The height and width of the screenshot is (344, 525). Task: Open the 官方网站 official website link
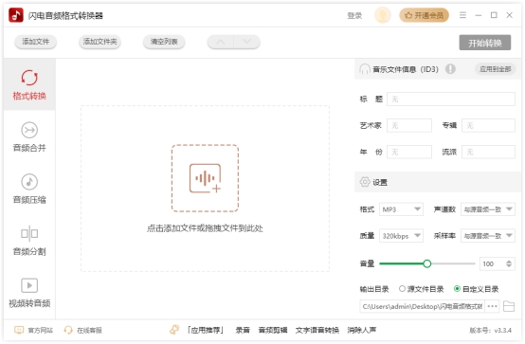point(40,331)
